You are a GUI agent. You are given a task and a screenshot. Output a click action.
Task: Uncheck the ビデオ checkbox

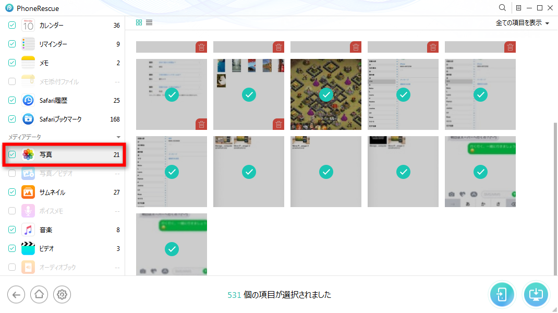point(12,248)
